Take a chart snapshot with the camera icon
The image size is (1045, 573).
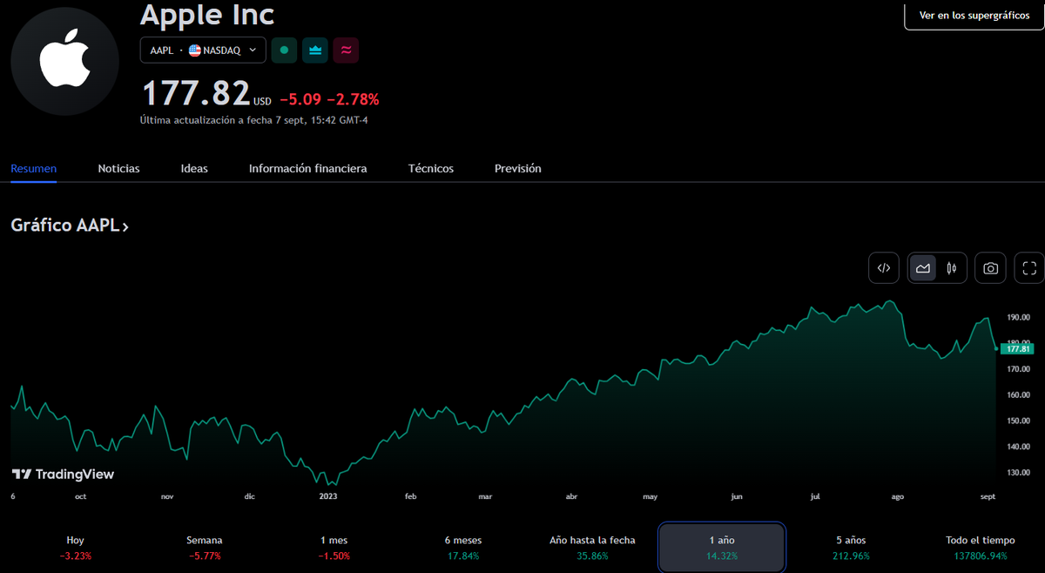[991, 268]
